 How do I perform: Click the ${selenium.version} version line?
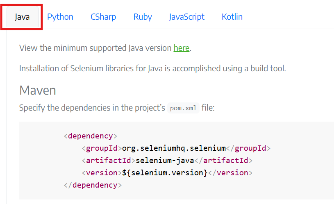[167, 173]
